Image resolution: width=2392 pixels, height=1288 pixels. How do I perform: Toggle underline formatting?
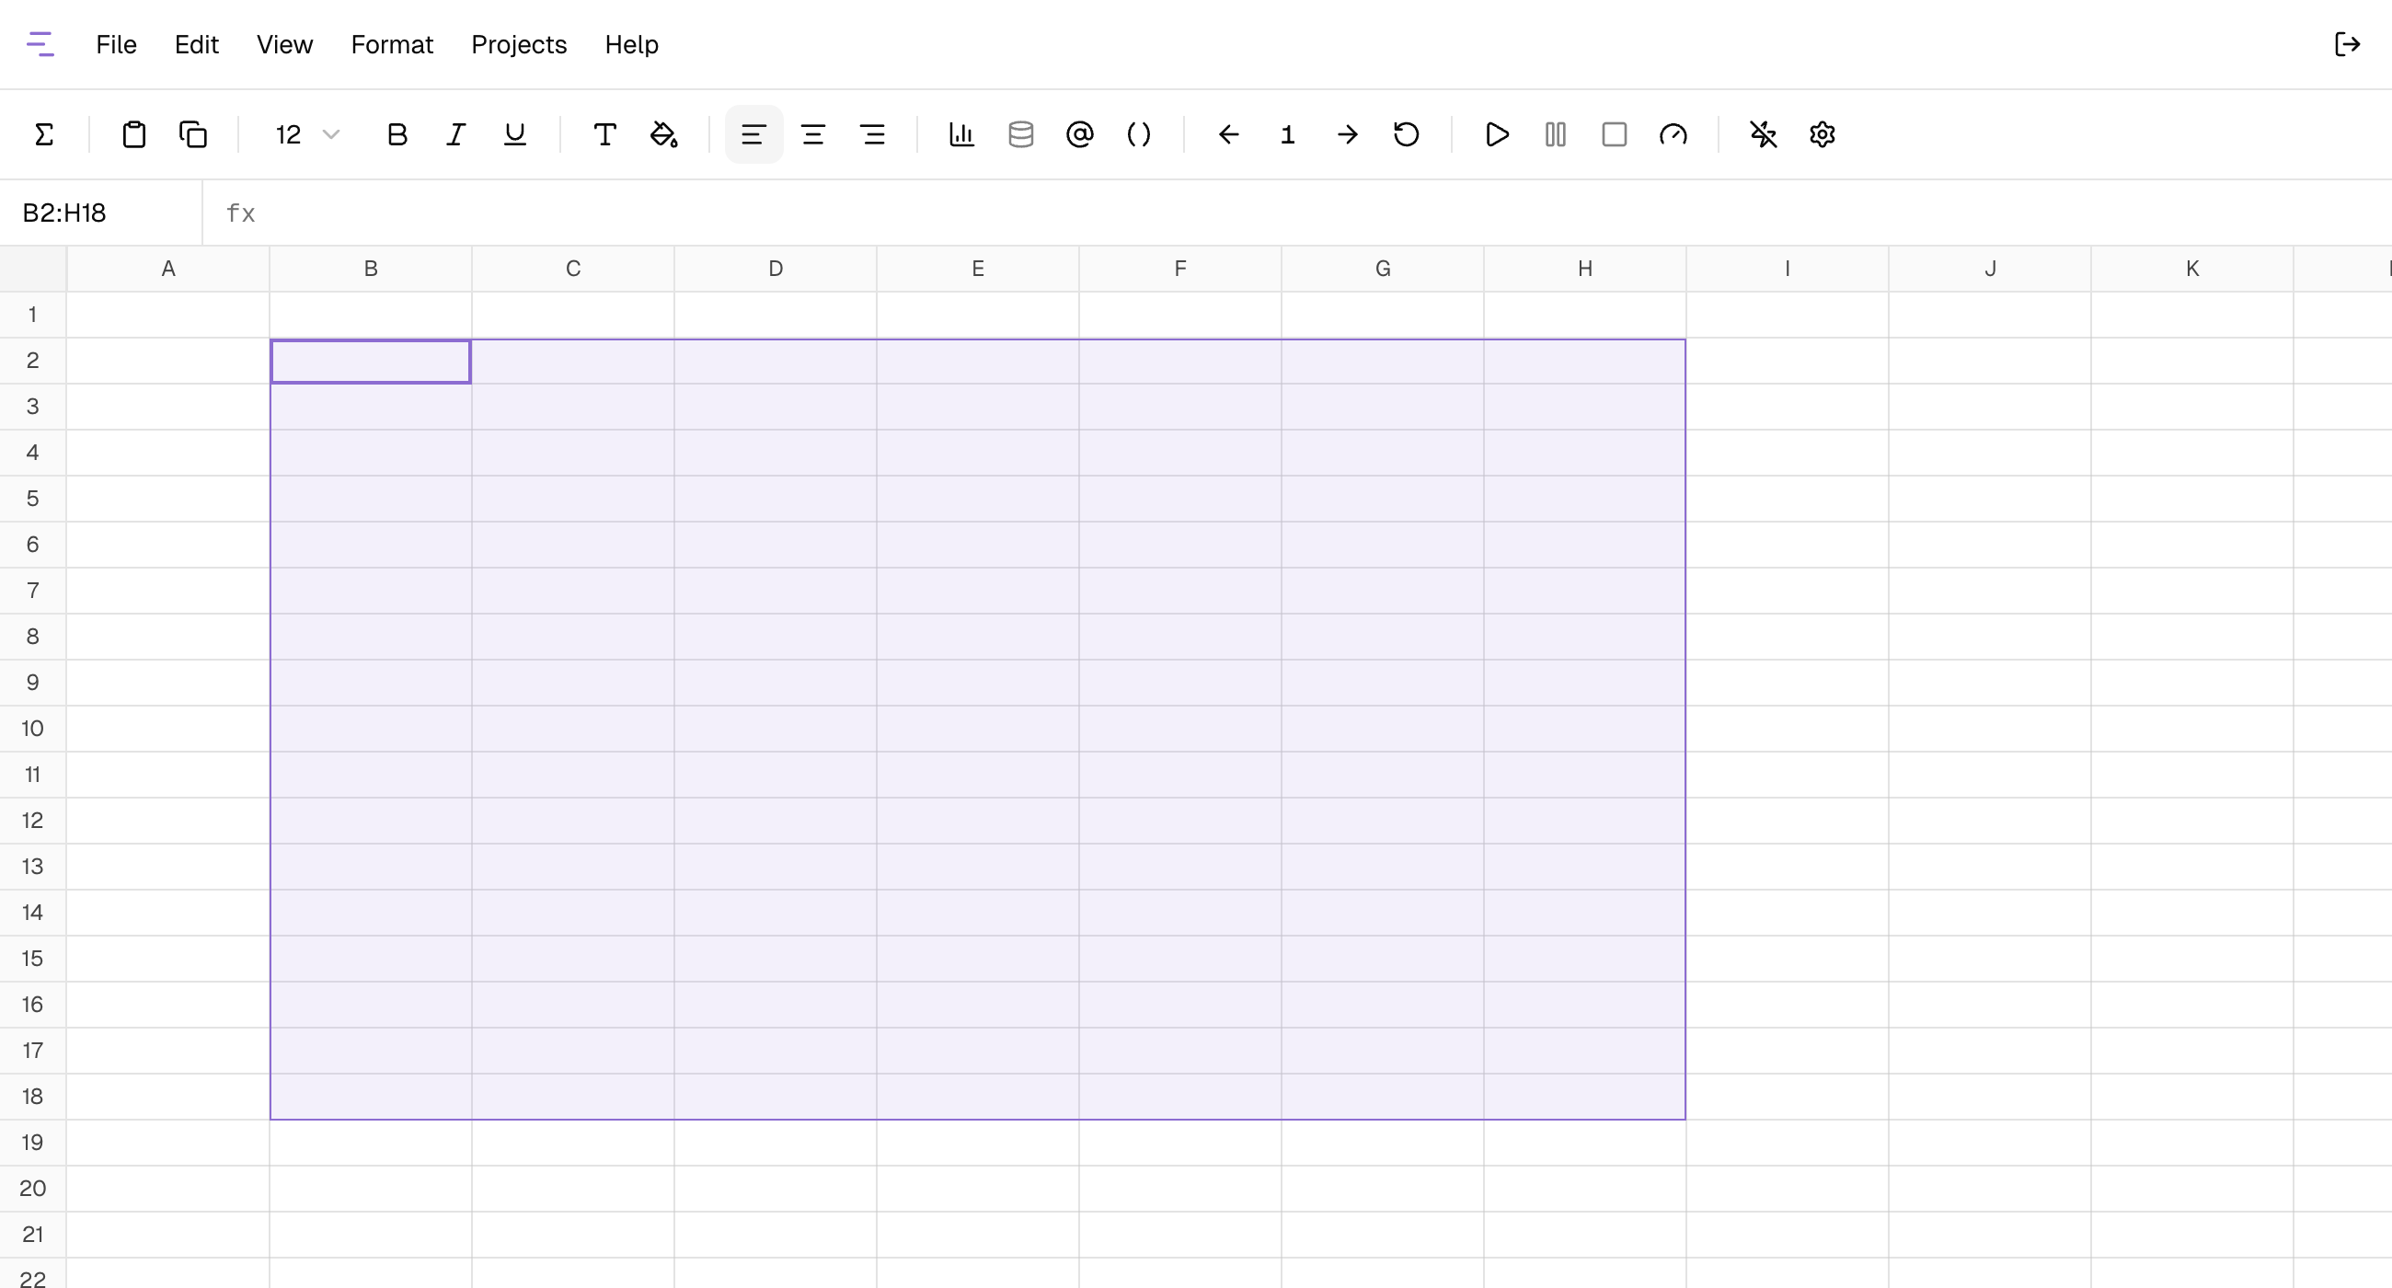click(x=514, y=134)
